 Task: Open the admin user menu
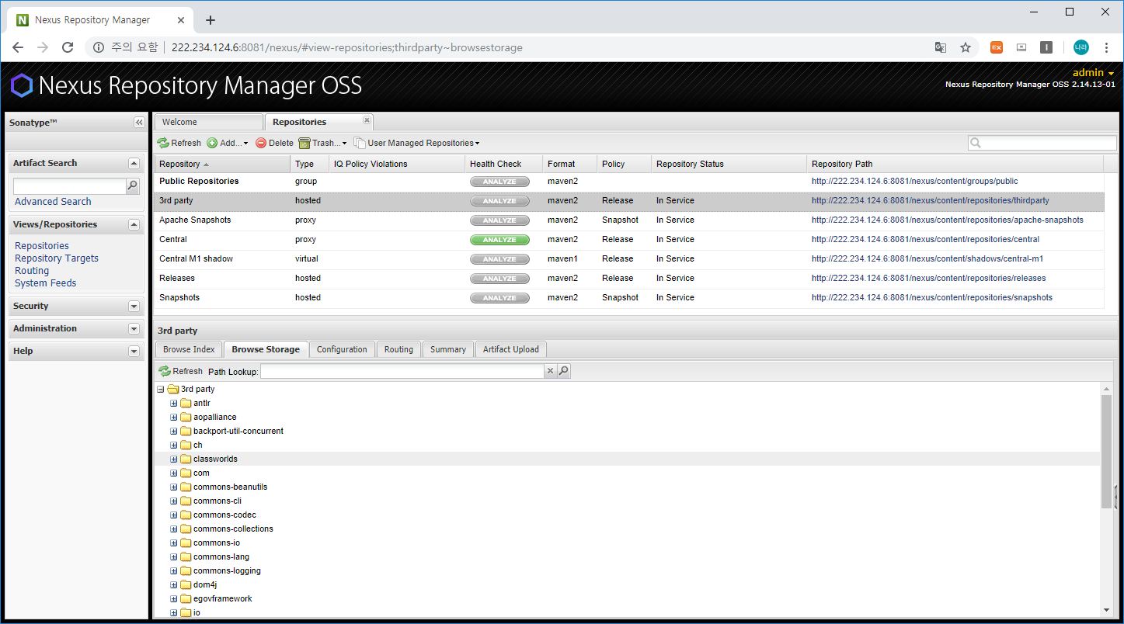point(1094,73)
